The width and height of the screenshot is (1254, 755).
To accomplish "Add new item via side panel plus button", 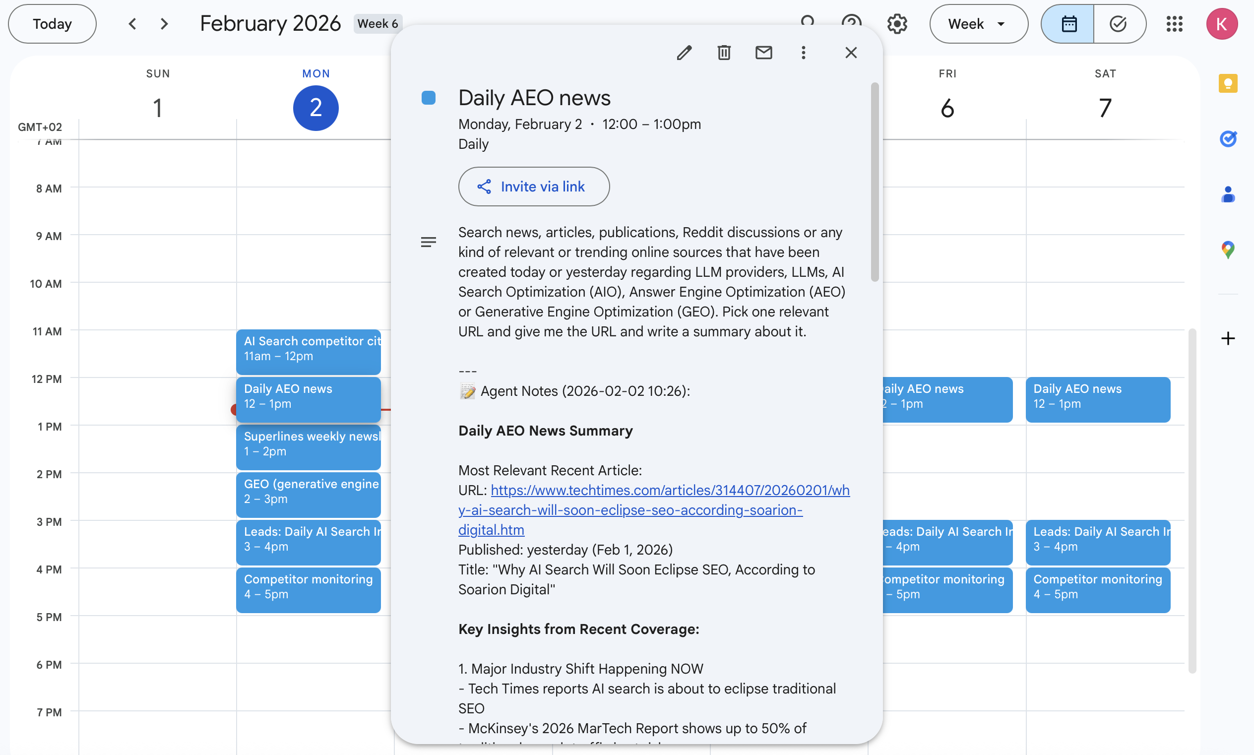I will 1227,338.
